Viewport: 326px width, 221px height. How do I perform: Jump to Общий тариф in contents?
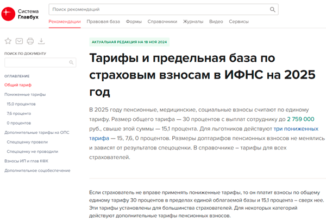(18, 85)
